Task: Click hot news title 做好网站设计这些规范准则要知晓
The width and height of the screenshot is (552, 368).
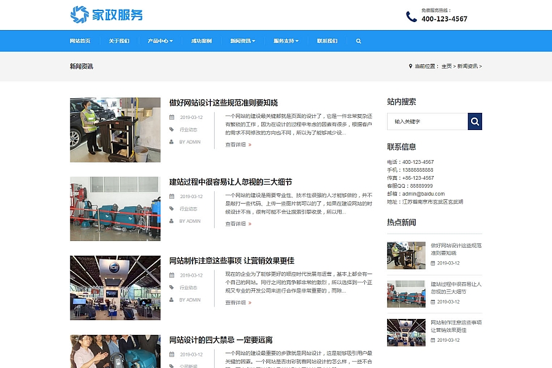Action: pos(456,250)
